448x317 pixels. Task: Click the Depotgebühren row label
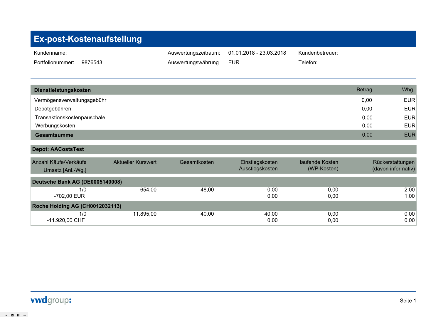(x=53, y=109)
